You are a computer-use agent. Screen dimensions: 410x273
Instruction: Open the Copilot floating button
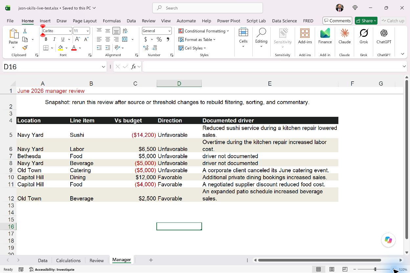[x=388, y=240]
